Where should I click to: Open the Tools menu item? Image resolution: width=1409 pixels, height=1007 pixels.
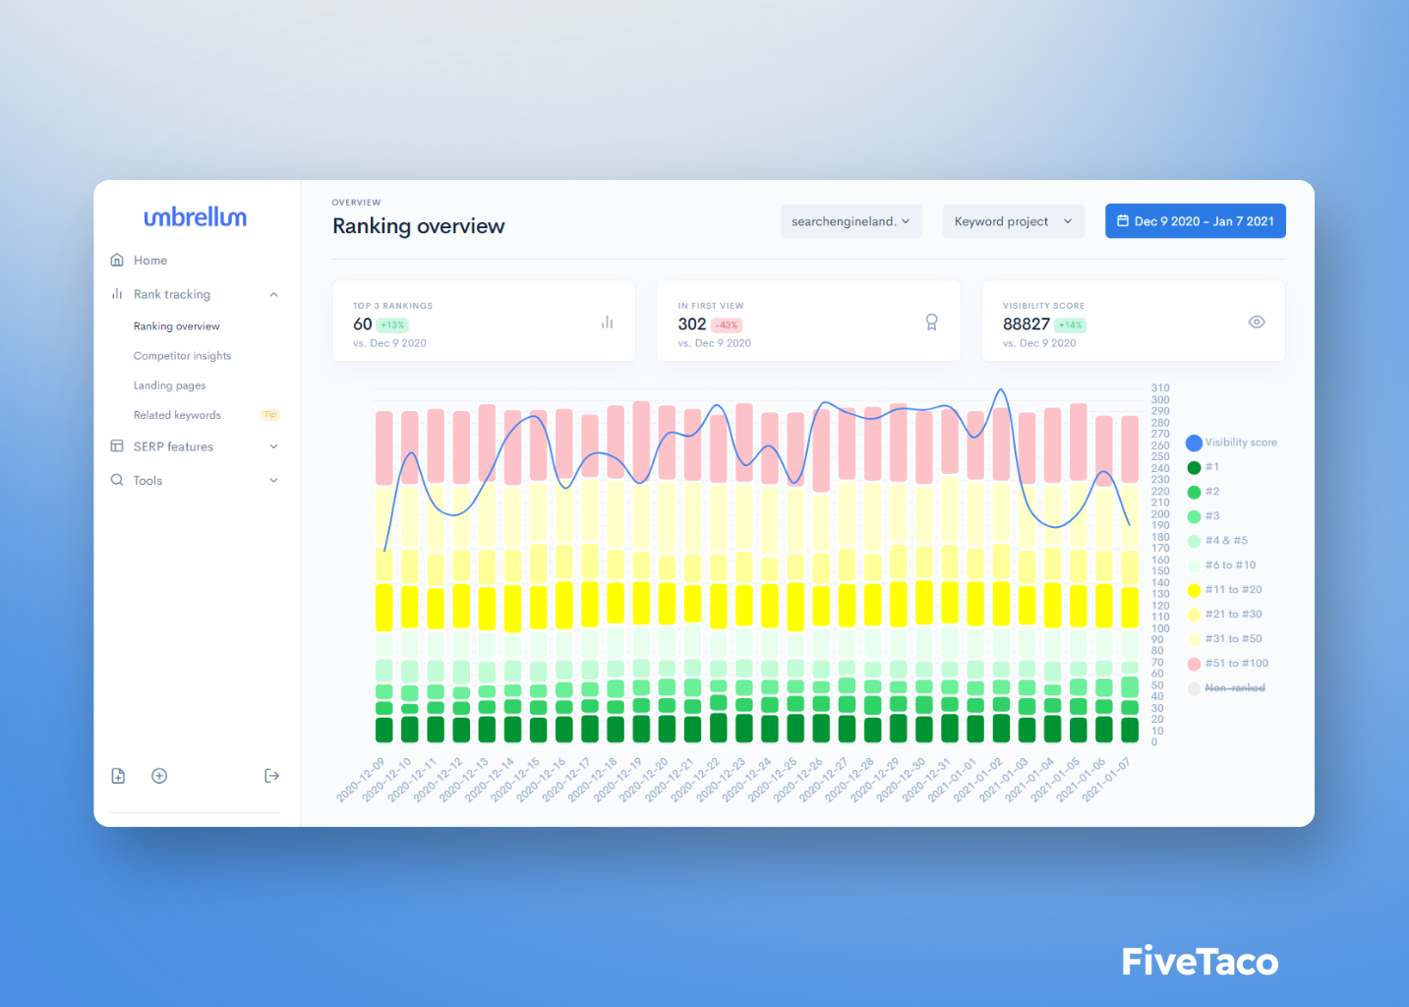tap(148, 481)
